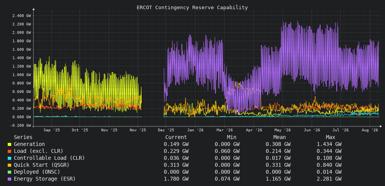385x186 pixels.
Task: Click CLR current value 0.036 GW
Action: (x=176, y=158)
